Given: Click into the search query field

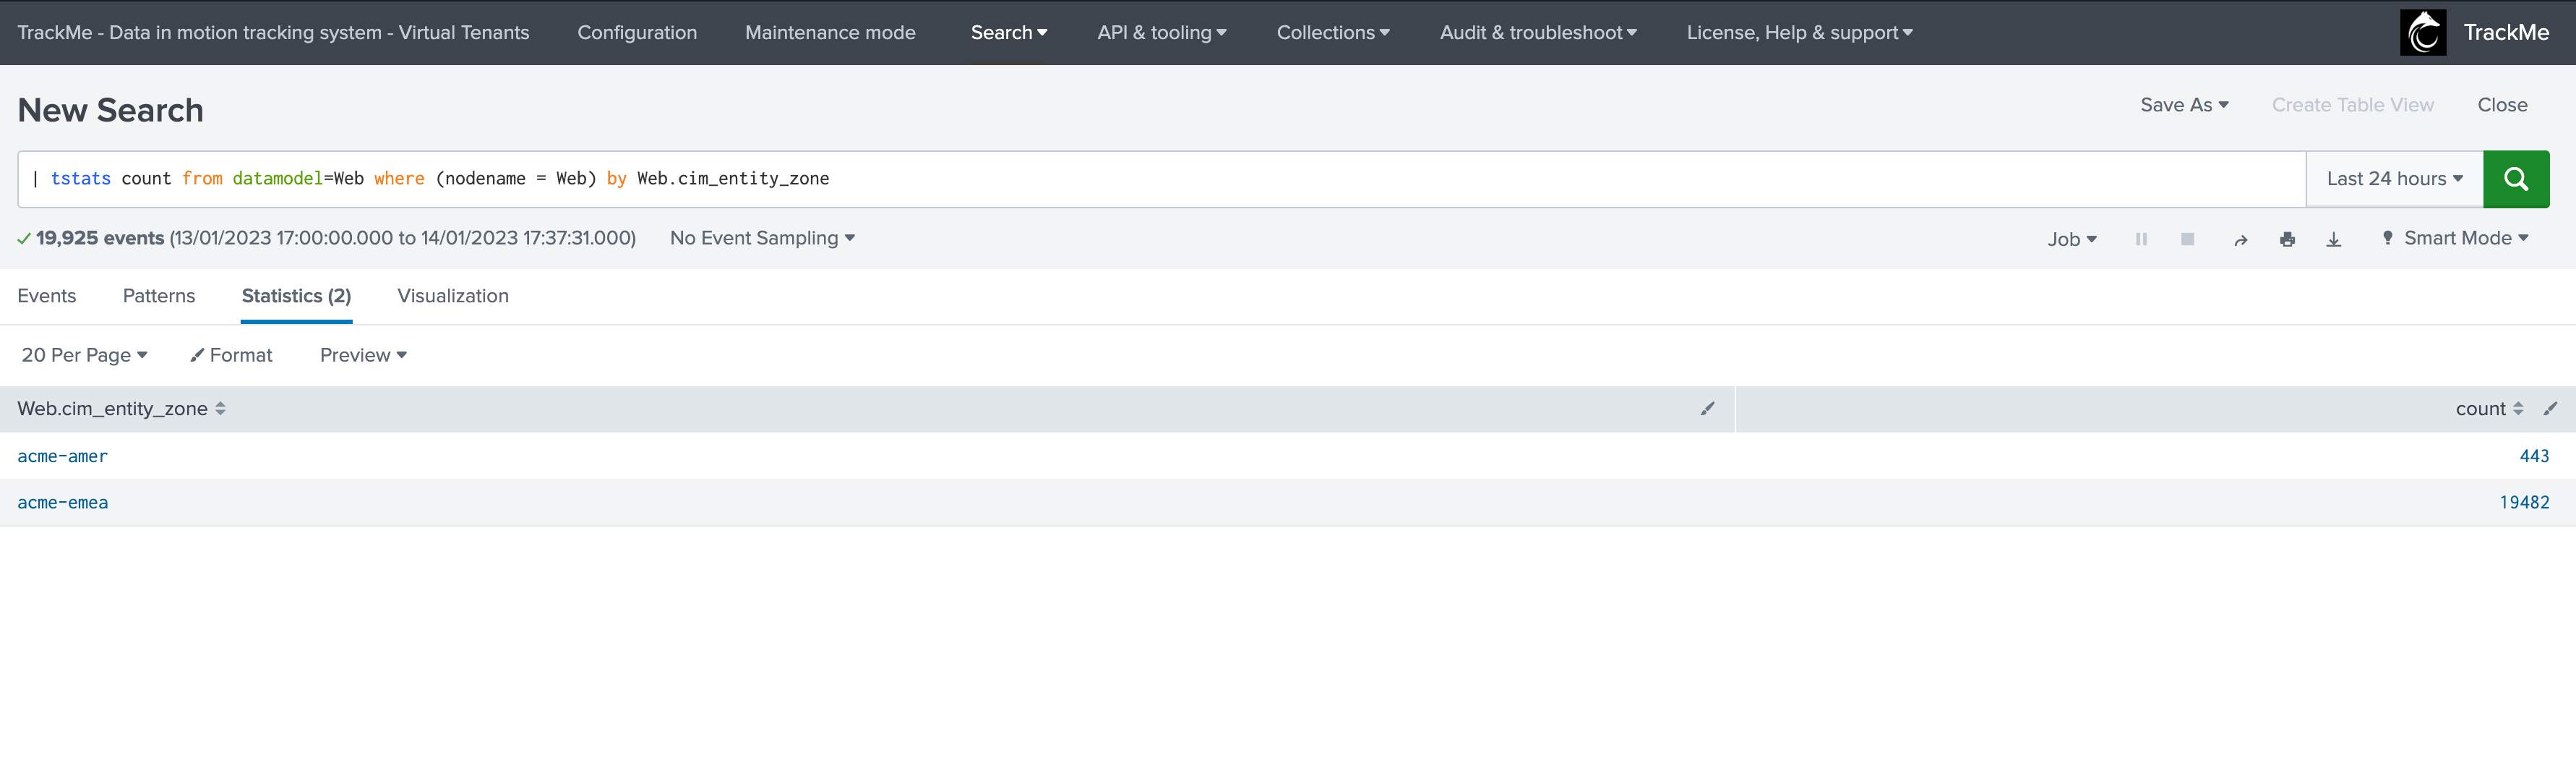Looking at the screenshot, I should [x=1162, y=179].
